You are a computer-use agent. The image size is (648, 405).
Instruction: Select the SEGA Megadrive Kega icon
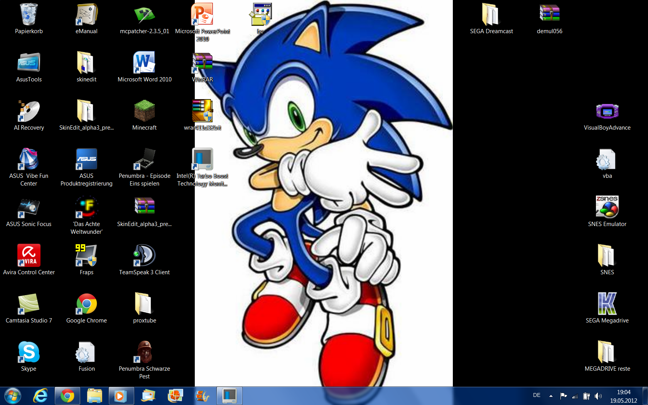tap(607, 304)
